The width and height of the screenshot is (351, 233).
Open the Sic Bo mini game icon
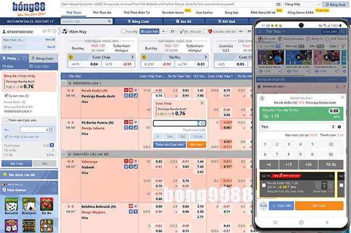(x=46, y=204)
